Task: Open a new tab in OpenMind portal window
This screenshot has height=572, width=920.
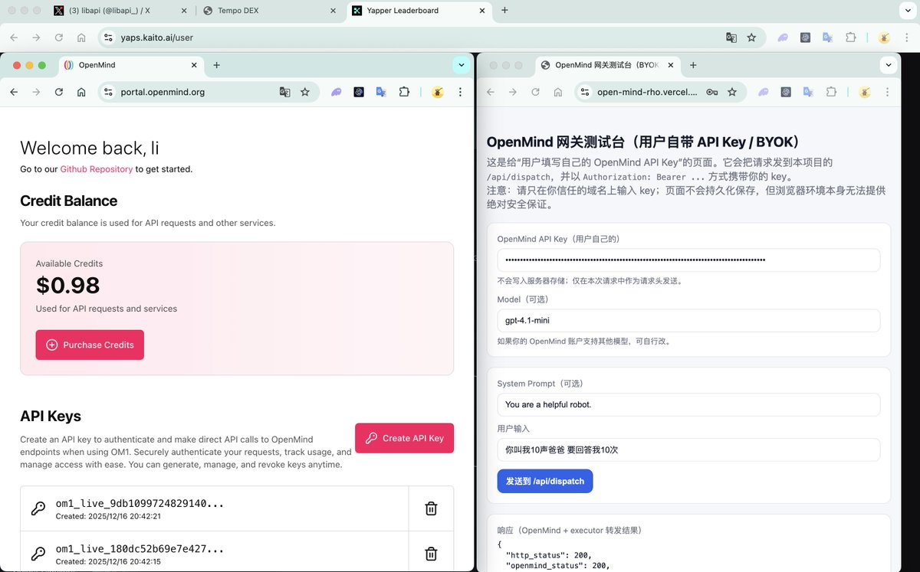Action: pos(216,65)
